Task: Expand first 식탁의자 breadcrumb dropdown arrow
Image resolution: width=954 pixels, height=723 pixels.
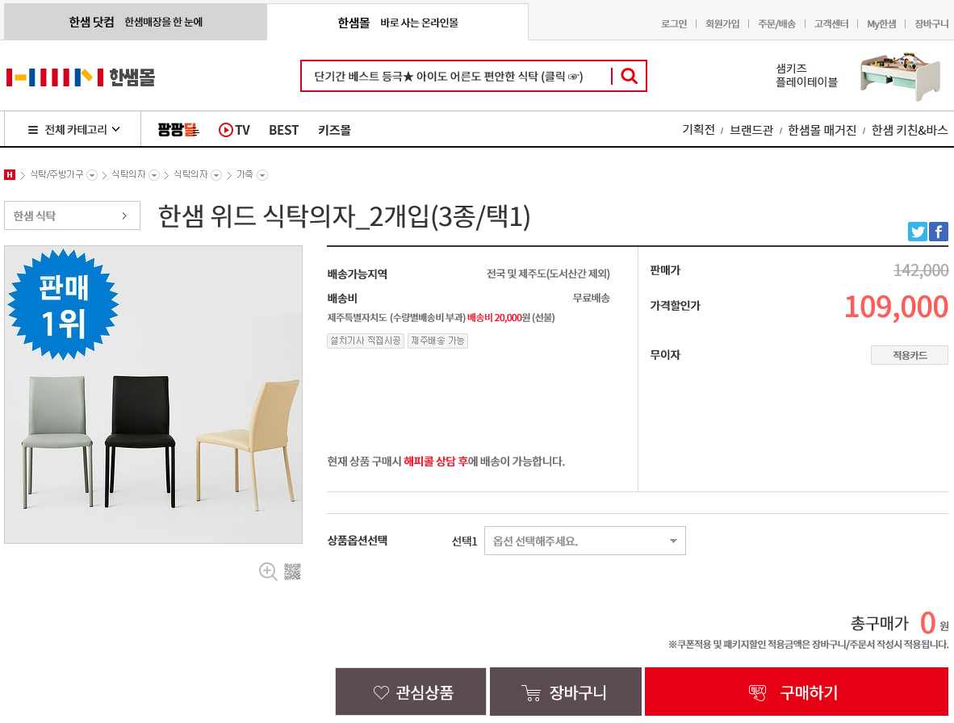Action: pyautogui.click(x=154, y=175)
